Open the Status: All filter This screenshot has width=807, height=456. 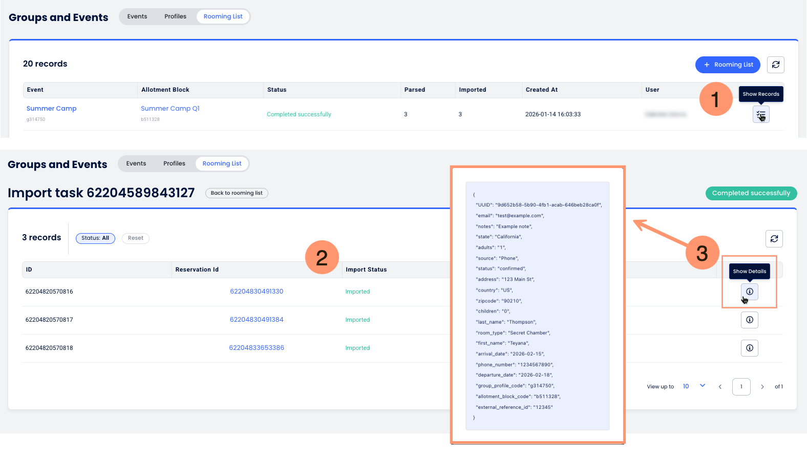(95, 238)
